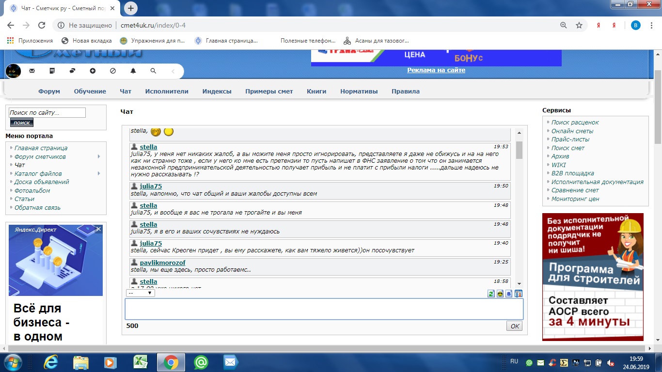The width and height of the screenshot is (662, 372).
Task: Click the crossed circle block icon
Action: click(113, 71)
